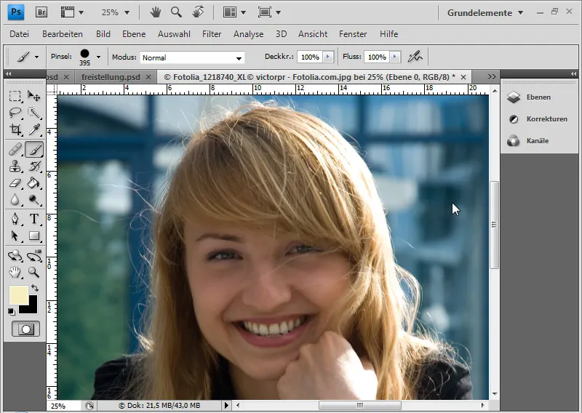Select the Pen tool
Viewport: 582px width, 413px height.
coord(15,219)
